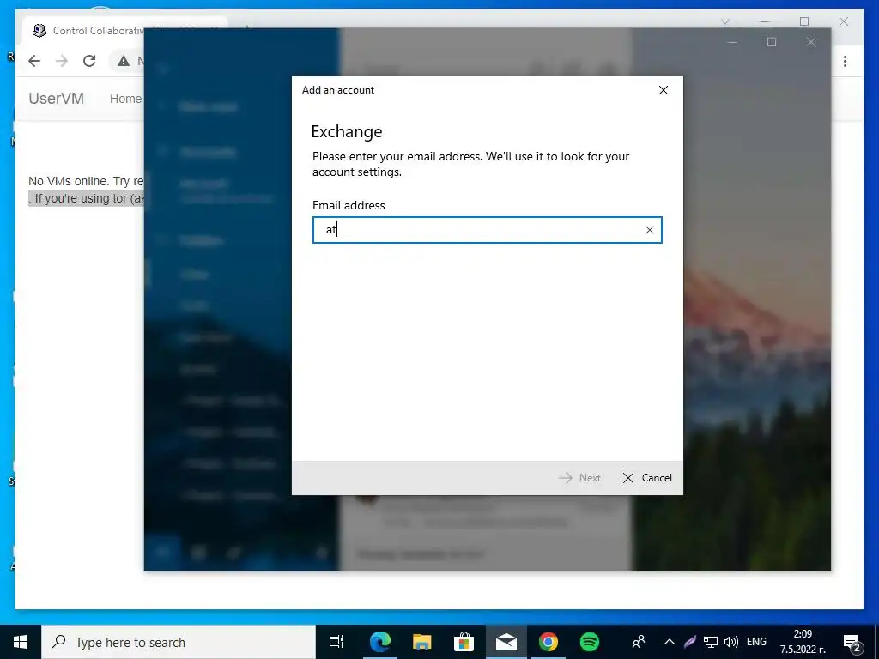879x659 pixels.
Task: Click the Cancel button in dialog
Action: click(647, 477)
